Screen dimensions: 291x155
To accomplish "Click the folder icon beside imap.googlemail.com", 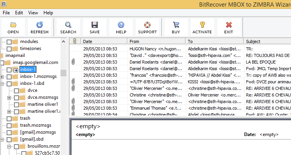I will point(8,62).
